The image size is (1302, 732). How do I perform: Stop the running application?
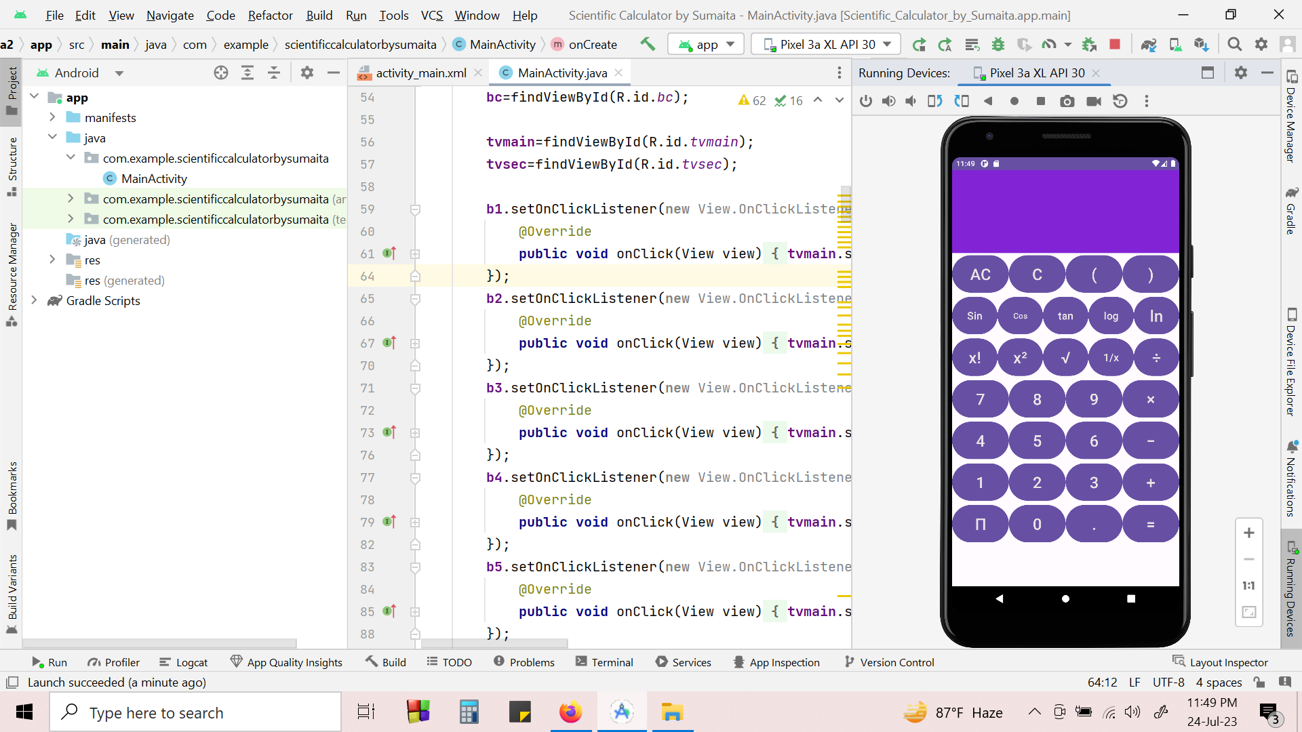1116,44
